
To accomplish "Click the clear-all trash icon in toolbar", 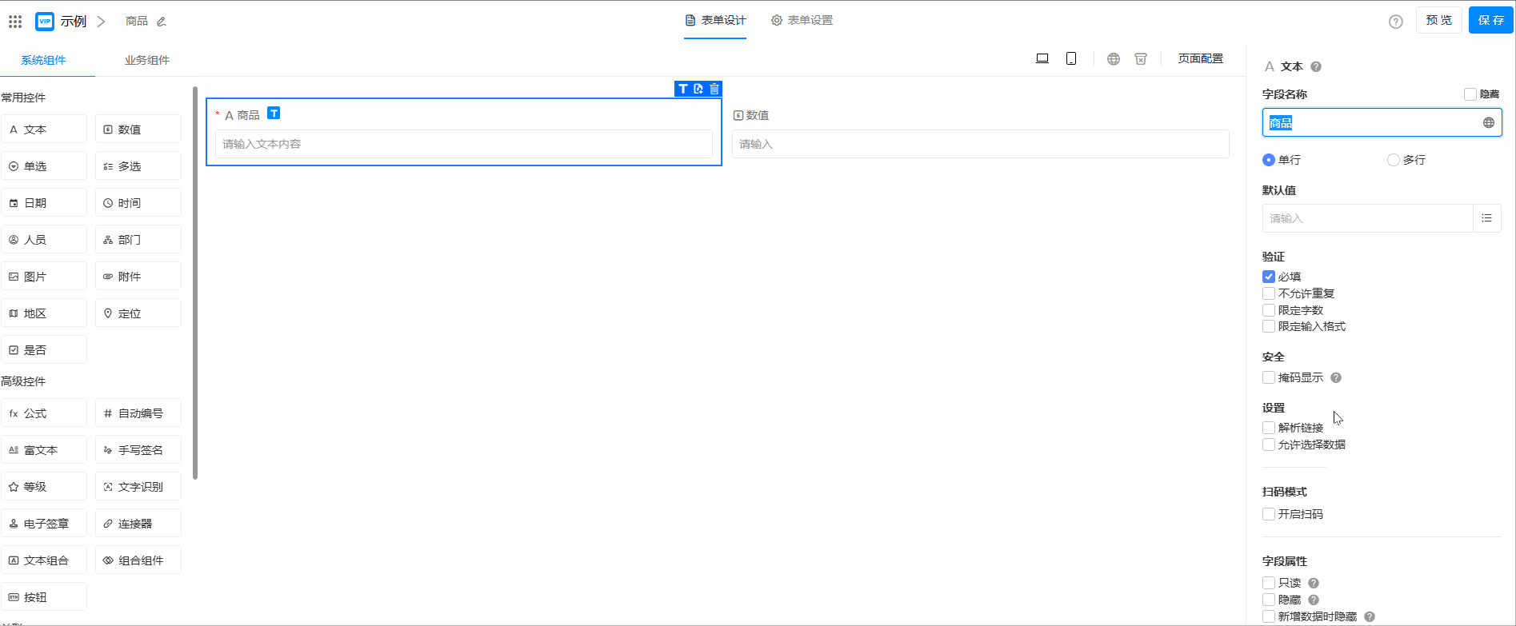I will 1141,58.
